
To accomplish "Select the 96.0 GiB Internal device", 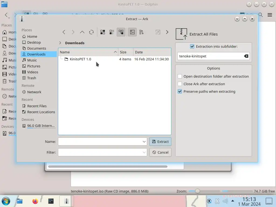I will coord(39,126).
